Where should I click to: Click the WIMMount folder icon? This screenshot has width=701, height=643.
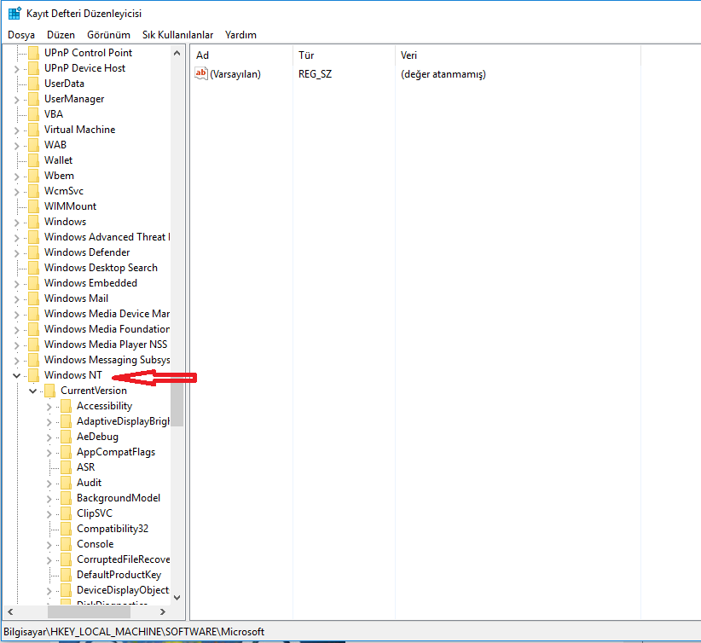33,206
